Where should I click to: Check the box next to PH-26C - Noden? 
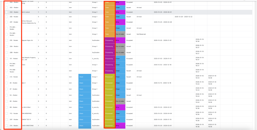coord(7,28)
